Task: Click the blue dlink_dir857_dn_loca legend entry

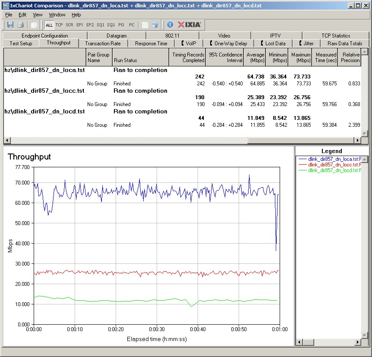Action: (x=330, y=159)
